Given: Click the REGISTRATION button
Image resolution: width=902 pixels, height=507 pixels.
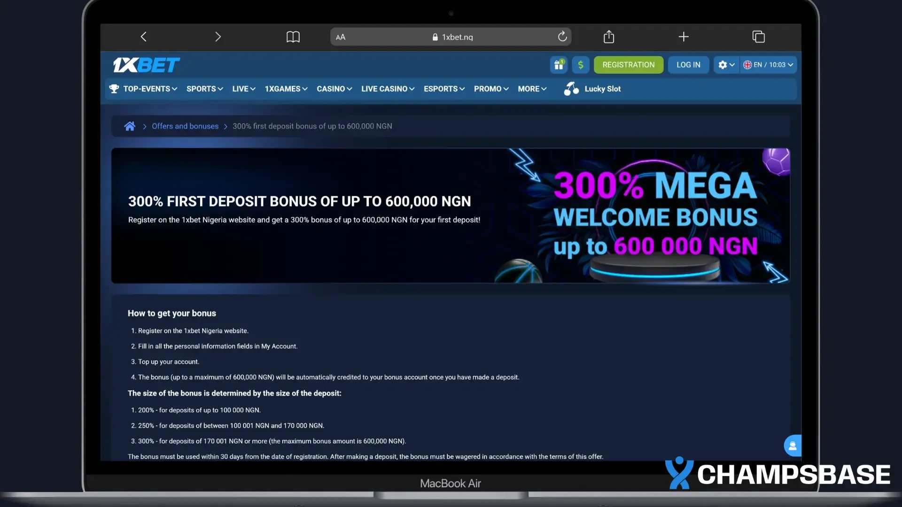Looking at the screenshot, I should [629, 65].
